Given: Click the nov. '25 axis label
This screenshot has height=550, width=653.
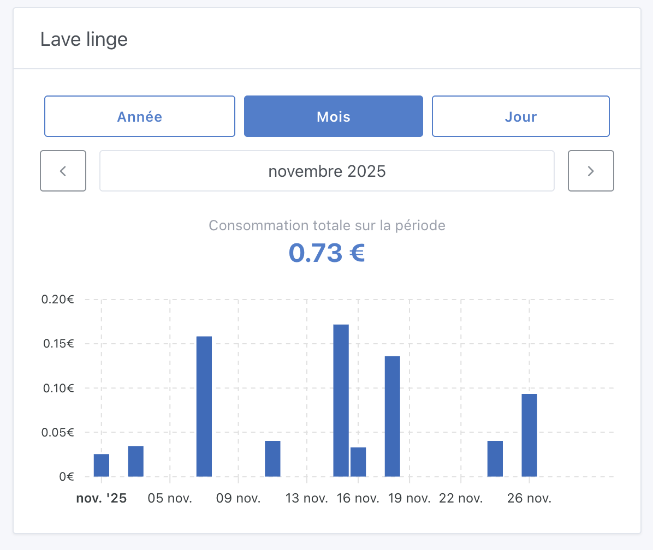Looking at the screenshot, I should click(x=102, y=498).
